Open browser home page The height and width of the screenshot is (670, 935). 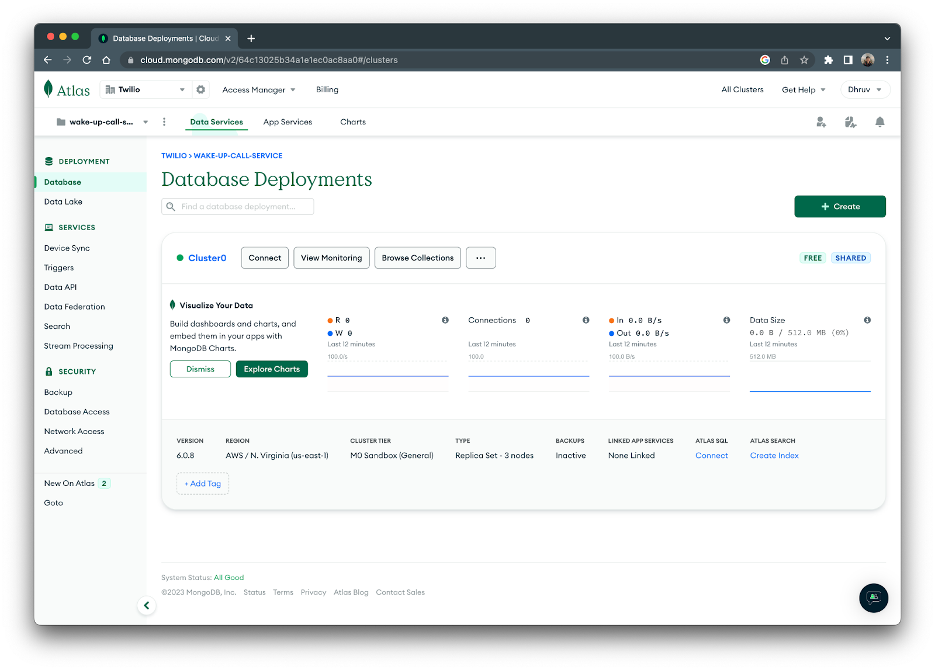[x=106, y=60]
